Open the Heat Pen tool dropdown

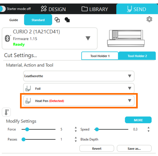[129, 100]
